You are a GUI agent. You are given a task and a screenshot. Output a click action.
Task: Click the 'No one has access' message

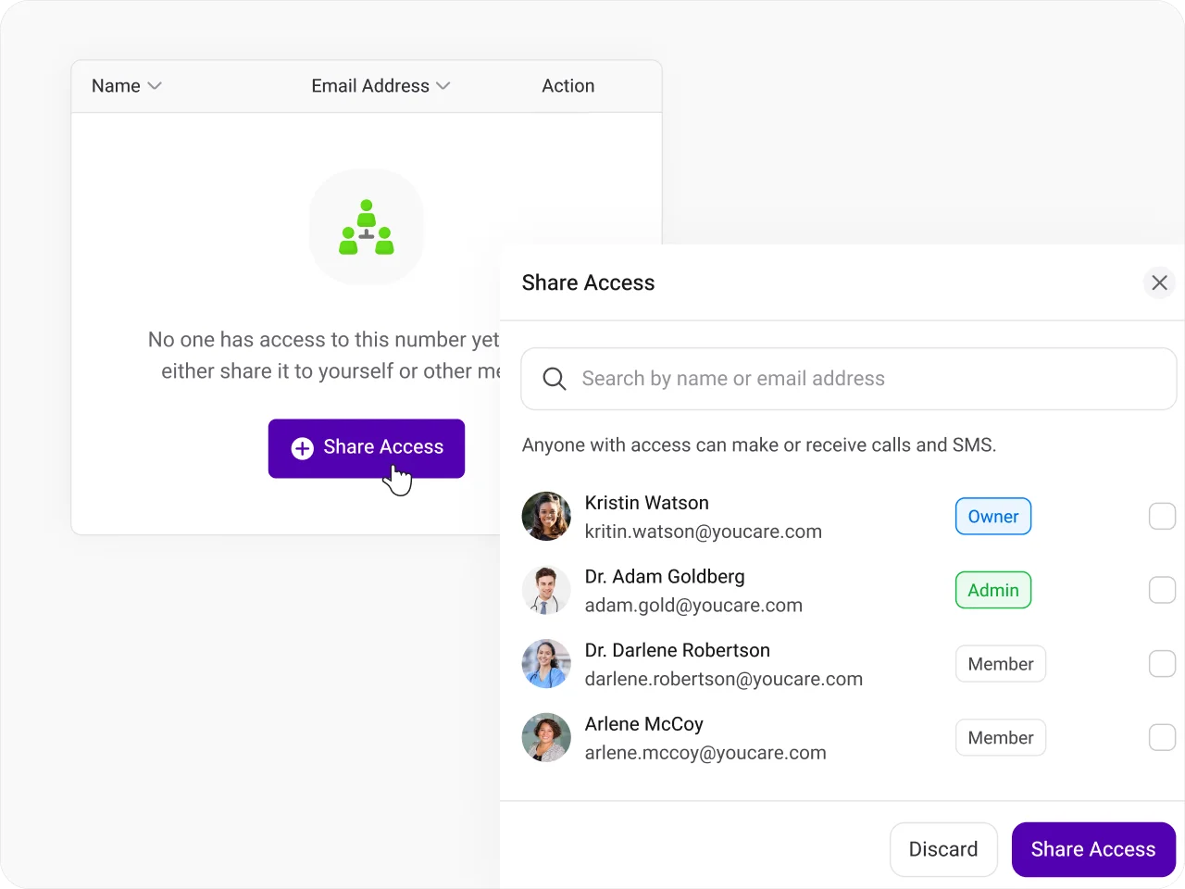pyautogui.click(x=324, y=356)
